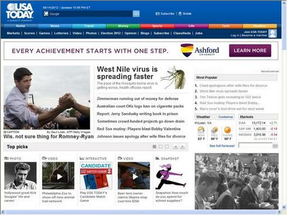Open the Lotteries link
The height and width of the screenshot is (215, 287).
coord(61,33)
